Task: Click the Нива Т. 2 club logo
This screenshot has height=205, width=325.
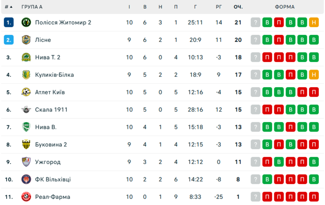Action: coord(26,57)
